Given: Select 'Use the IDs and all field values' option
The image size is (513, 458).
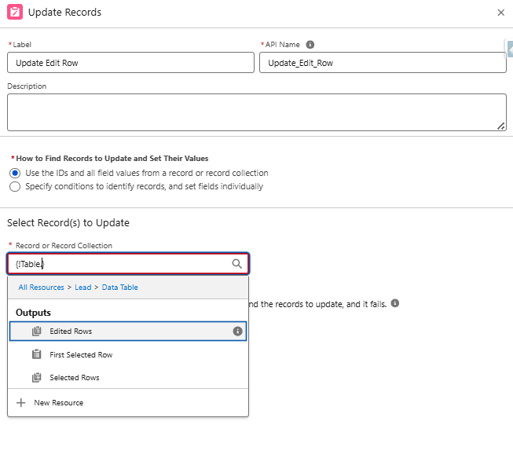Looking at the screenshot, I should click(14, 173).
